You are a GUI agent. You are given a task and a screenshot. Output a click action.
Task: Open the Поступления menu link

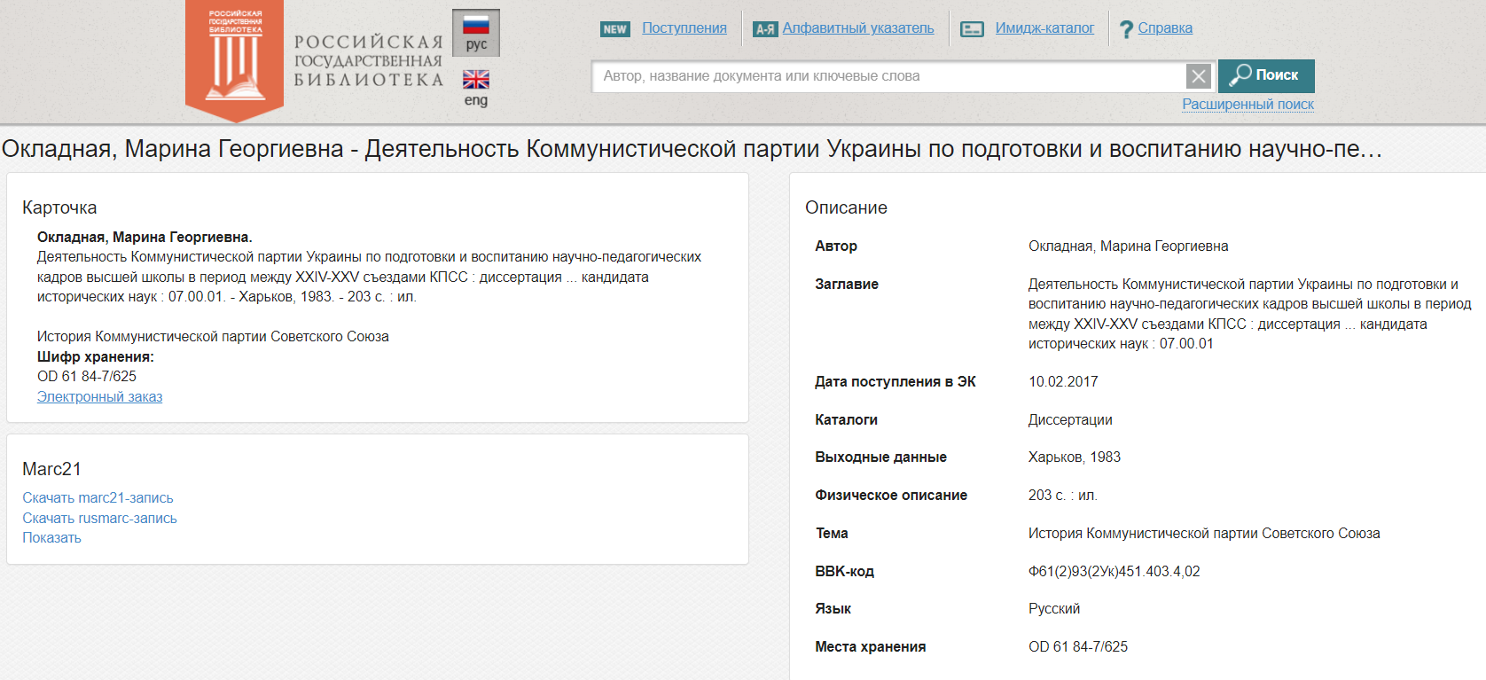pyautogui.click(x=684, y=28)
